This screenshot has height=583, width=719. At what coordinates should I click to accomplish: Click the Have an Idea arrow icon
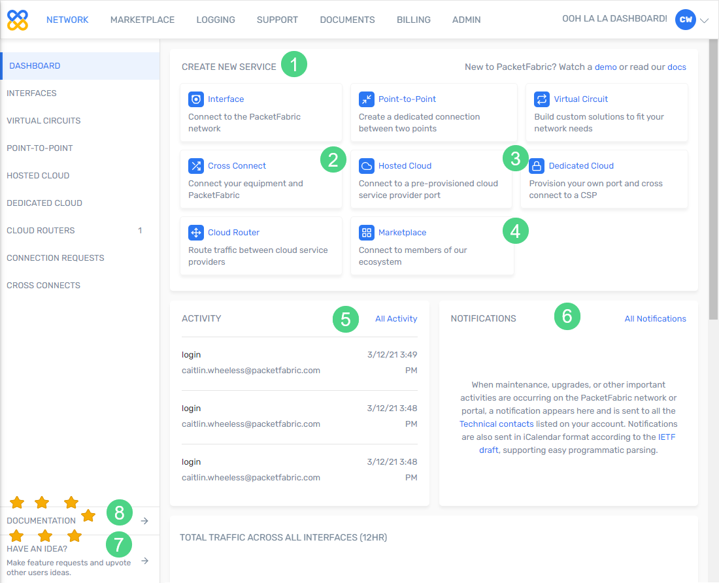[x=144, y=561]
